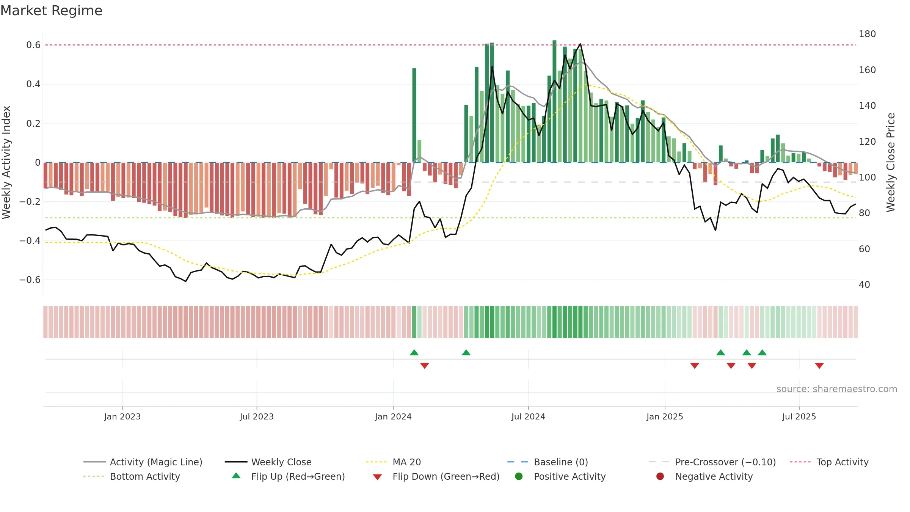This screenshot has width=910, height=512.
Task: Click the red Flip Down legend triangle icon
Action: [377, 477]
